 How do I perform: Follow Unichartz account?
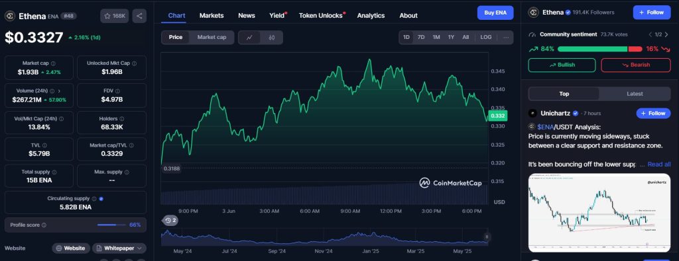click(653, 114)
